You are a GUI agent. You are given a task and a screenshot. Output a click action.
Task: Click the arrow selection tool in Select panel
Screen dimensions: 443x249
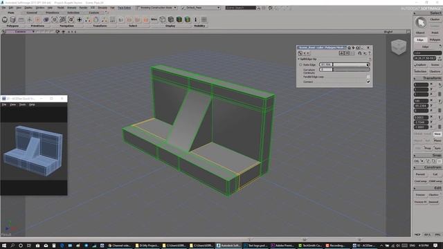[421, 23]
